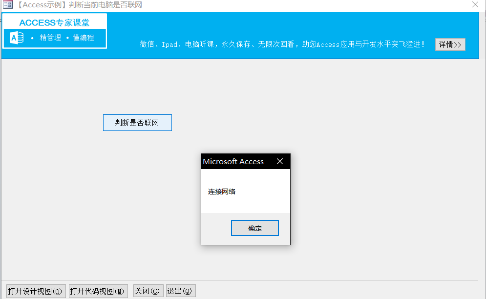
Task: Open the 详情>> details link button
Action: pyautogui.click(x=450, y=44)
